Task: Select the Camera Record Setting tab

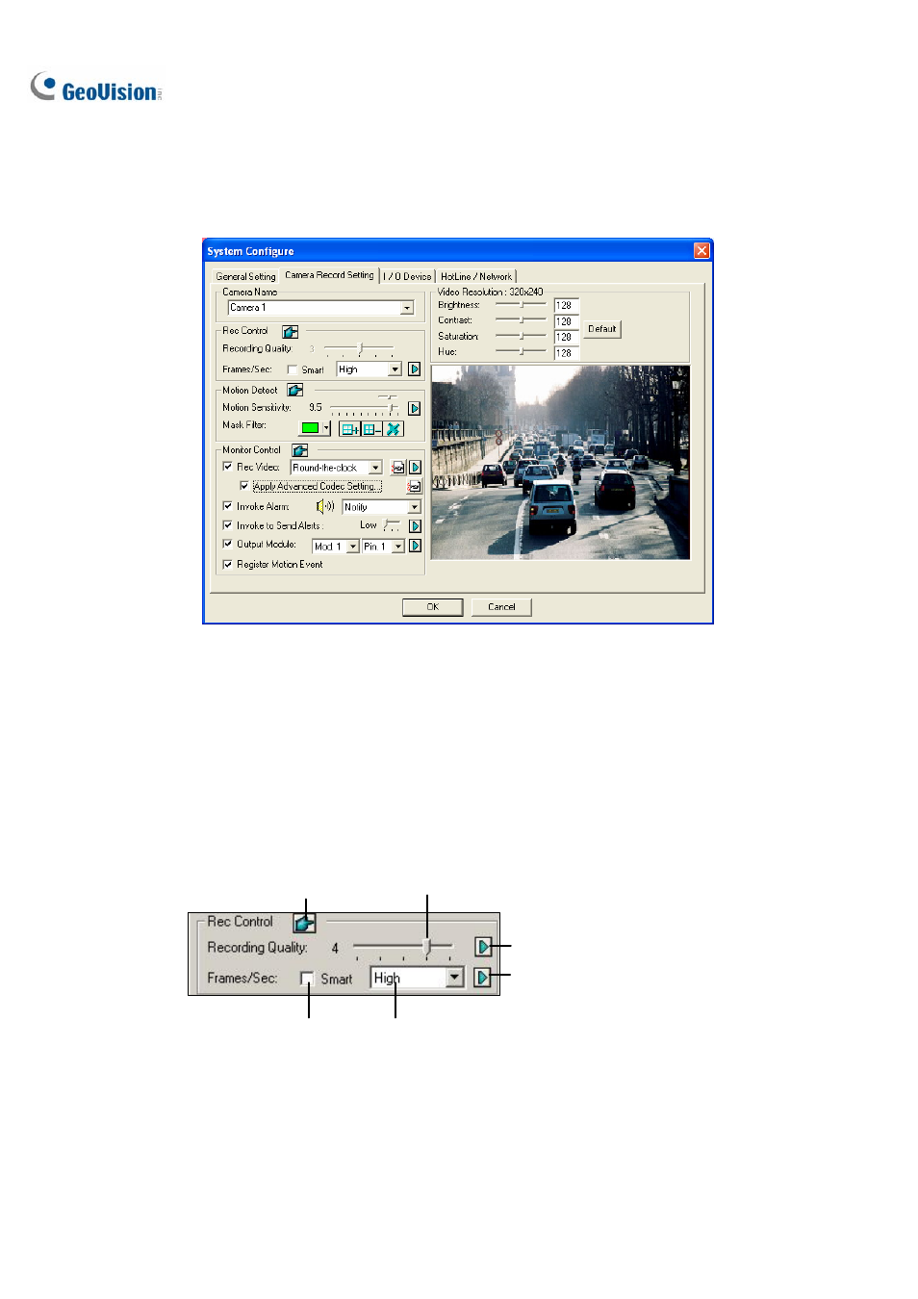Action: pyautogui.click(x=329, y=275)
